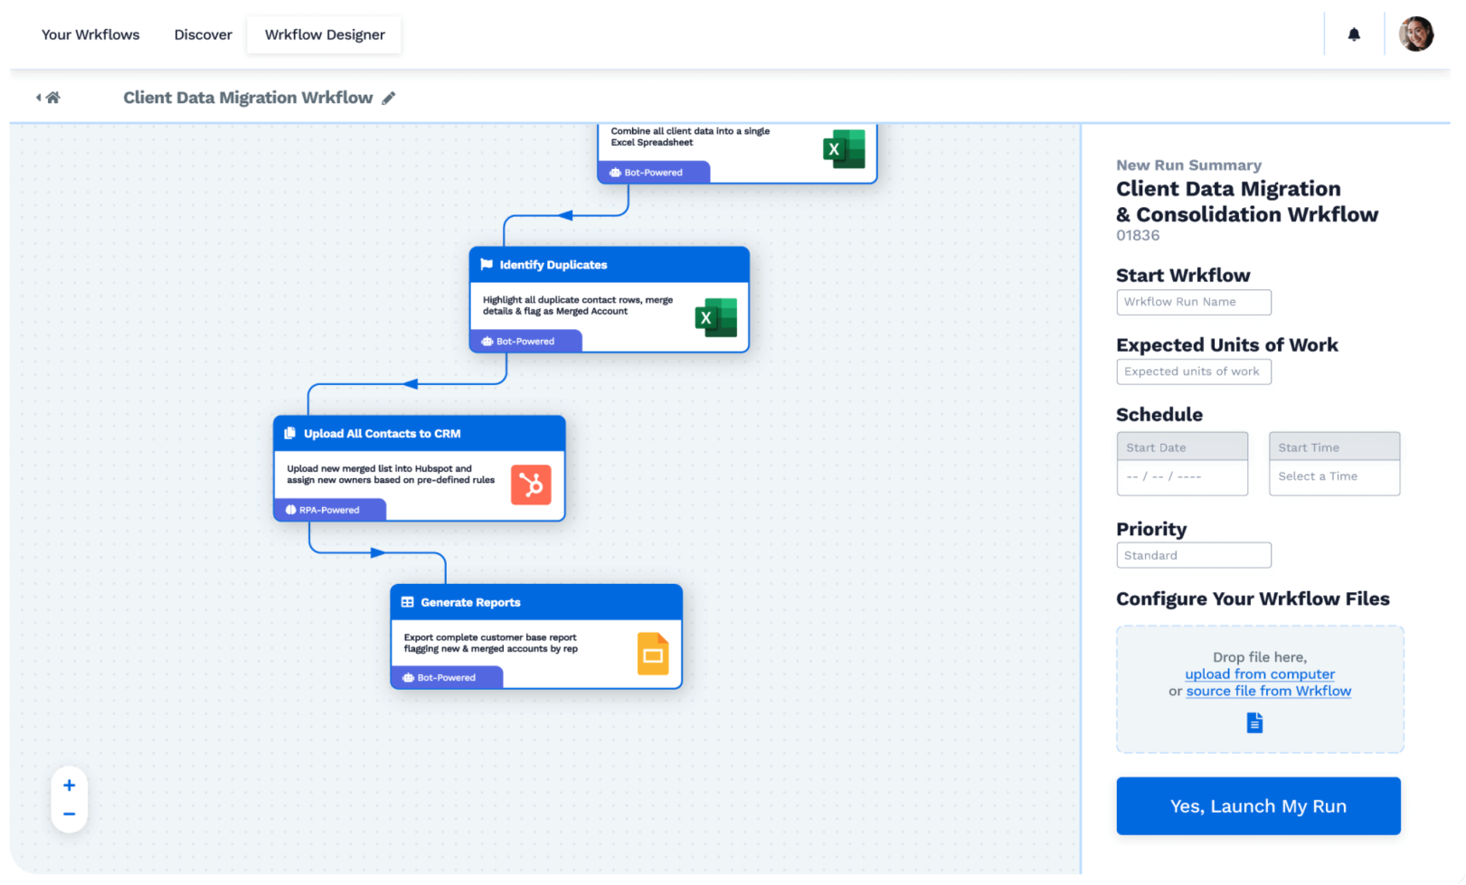The image size is (1466, 885).
Task: Click copy icon on Upload All Contacts header
Action: [290, 433]
